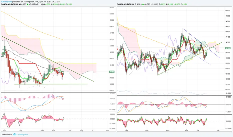Click the 4.189 price tag on the weekly chart axis
This screenshot has height=137, width=233.
(112, 72)
